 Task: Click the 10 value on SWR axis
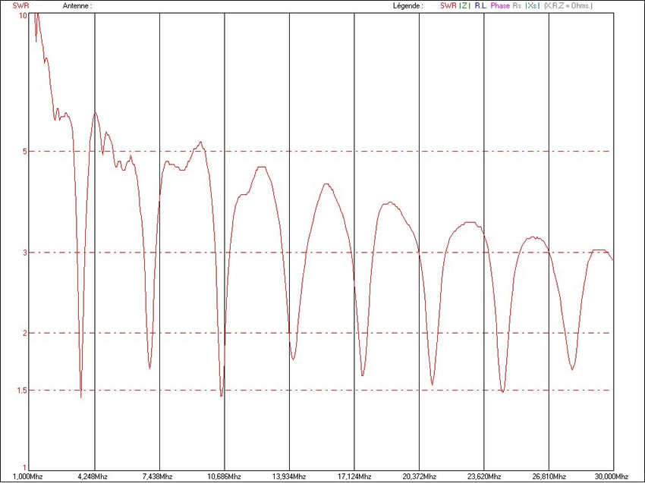click(x=23, y=15)
